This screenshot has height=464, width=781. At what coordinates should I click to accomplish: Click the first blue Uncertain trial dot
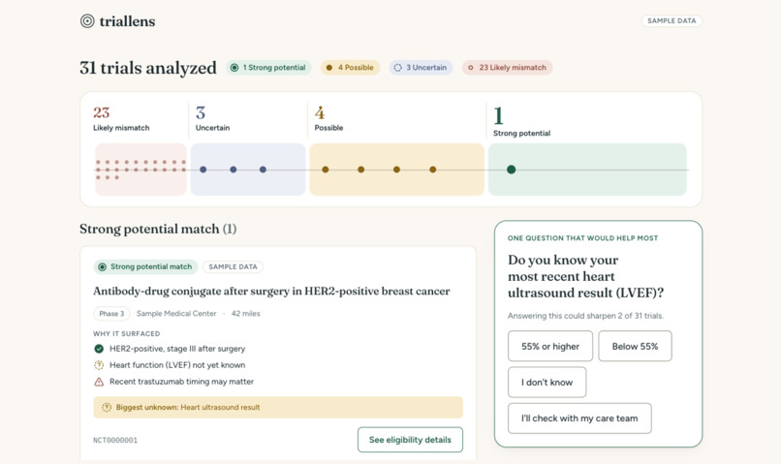pyautogui.click(x=203, y=170)
